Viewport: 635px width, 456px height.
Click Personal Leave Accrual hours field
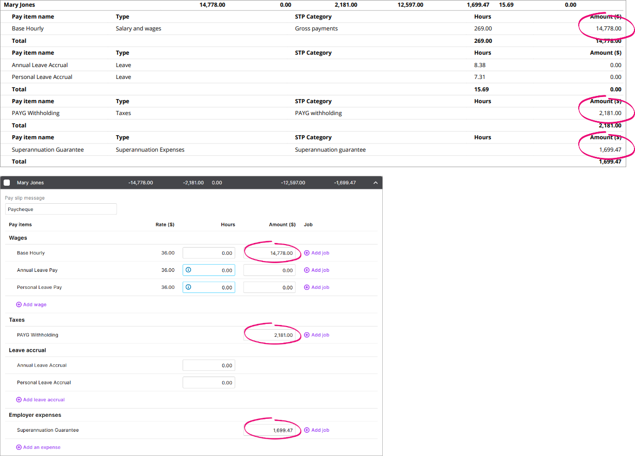point(209,383)
